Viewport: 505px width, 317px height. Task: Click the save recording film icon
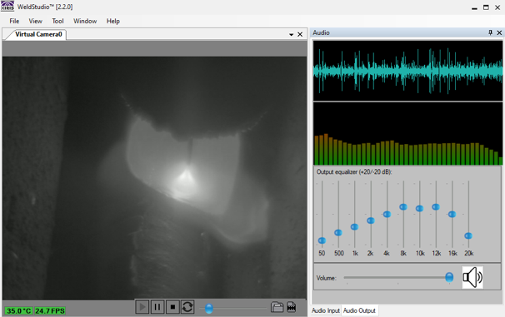(x=292, y=307)
